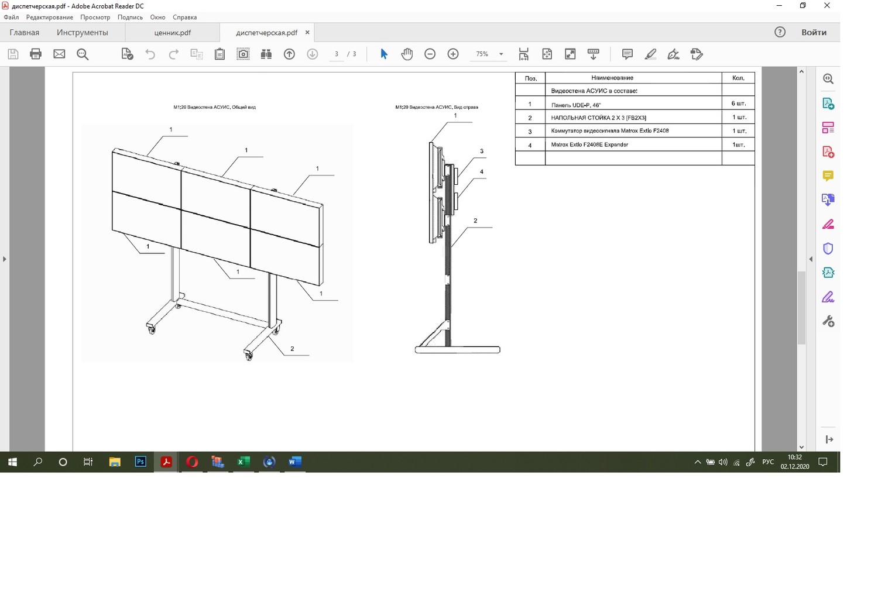Add a sticky note comment
Viewport: 878px width, 609px height.
coord(627,54)
